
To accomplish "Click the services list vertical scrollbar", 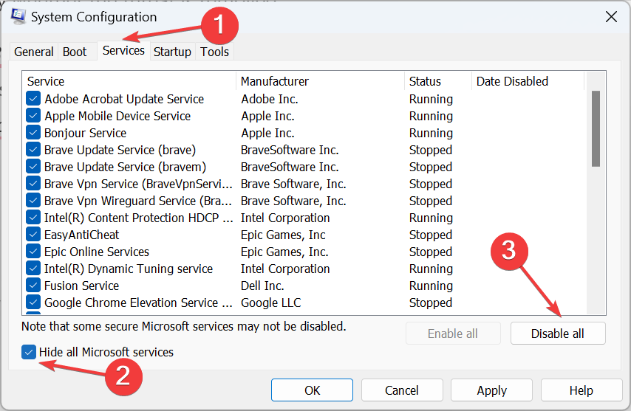I will tap(596, 129).
